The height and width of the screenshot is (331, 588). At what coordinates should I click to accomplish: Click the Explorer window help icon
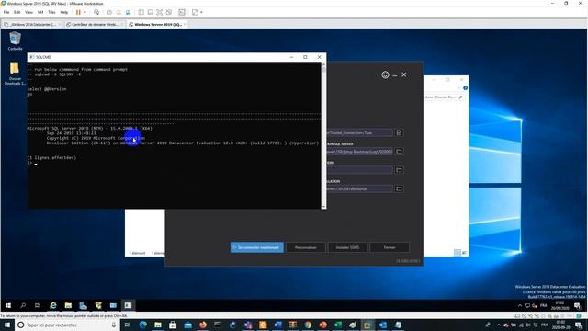pyautogui.click(x=465, y=88)
